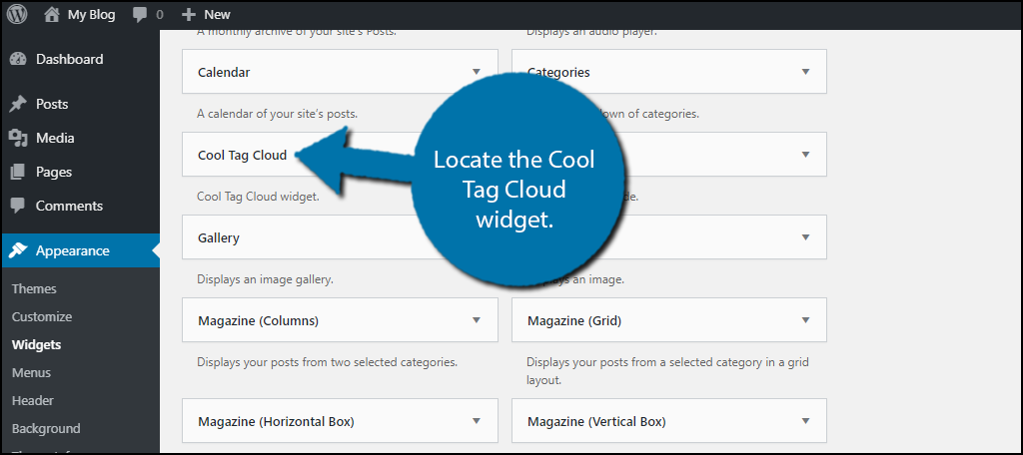Click the Media library icon
The width and height of the screenshot is (1023, 455).
point(18,138)
